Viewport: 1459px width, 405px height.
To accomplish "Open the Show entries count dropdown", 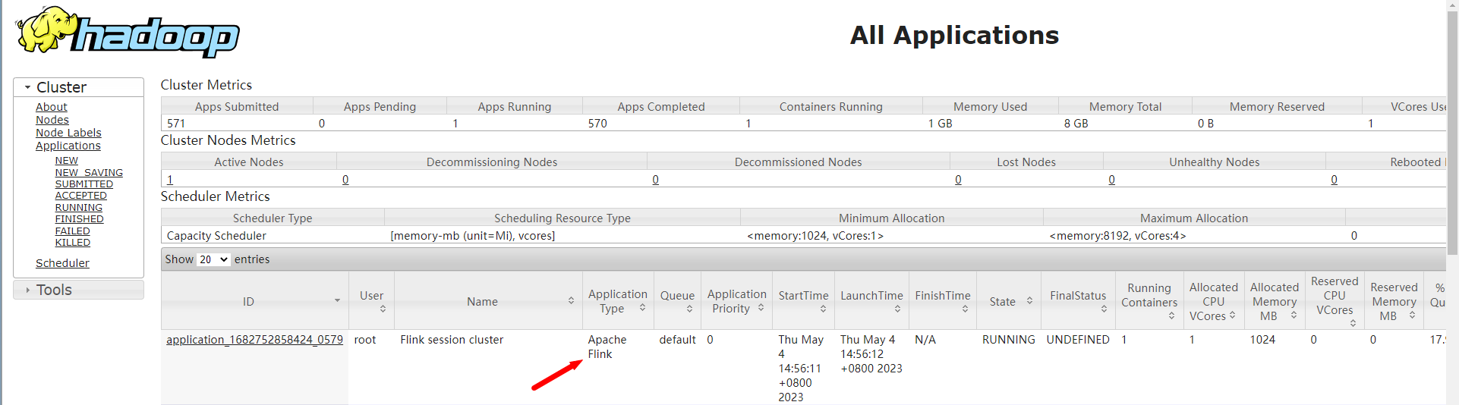I will (x=213, y=259).
